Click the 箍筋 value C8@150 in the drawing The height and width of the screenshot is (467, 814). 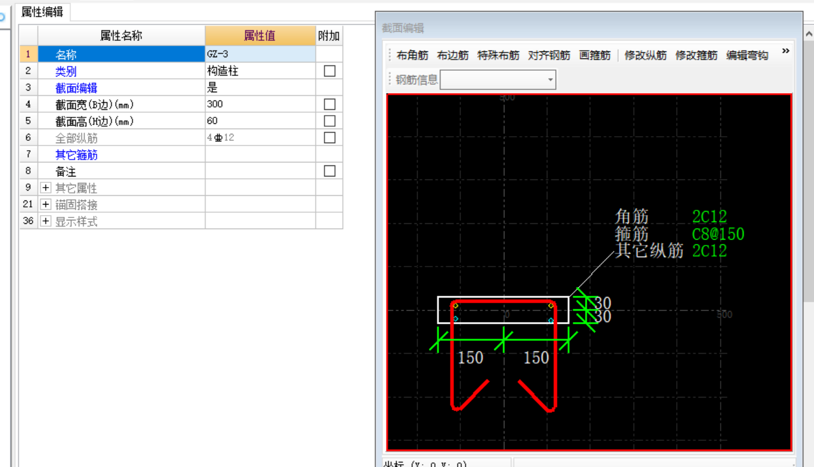[x=718, y=234]
